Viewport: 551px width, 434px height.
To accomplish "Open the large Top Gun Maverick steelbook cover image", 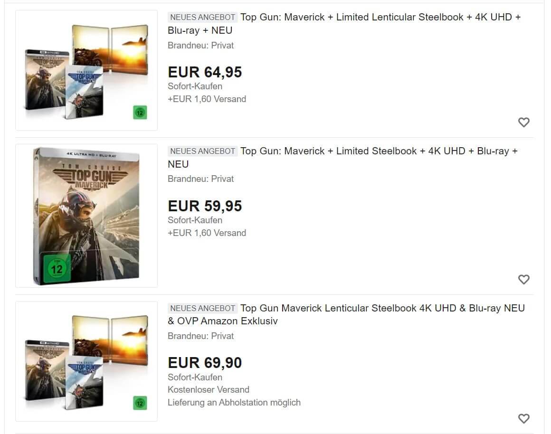I will tap(86, 216).
